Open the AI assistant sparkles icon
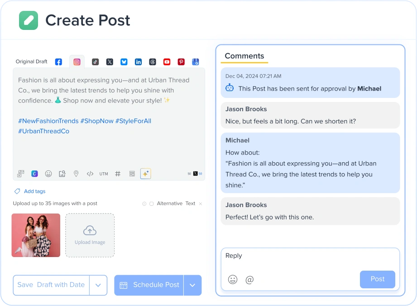The image size is (417, 306). click(145, 174)
